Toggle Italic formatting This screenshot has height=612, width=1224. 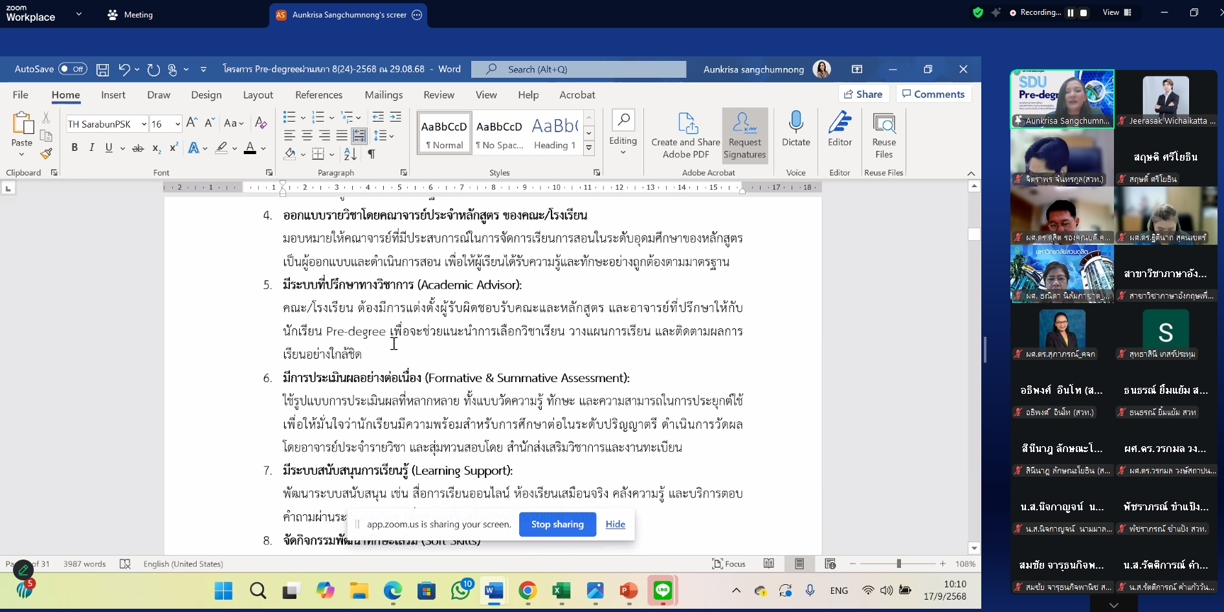point(92,148)
